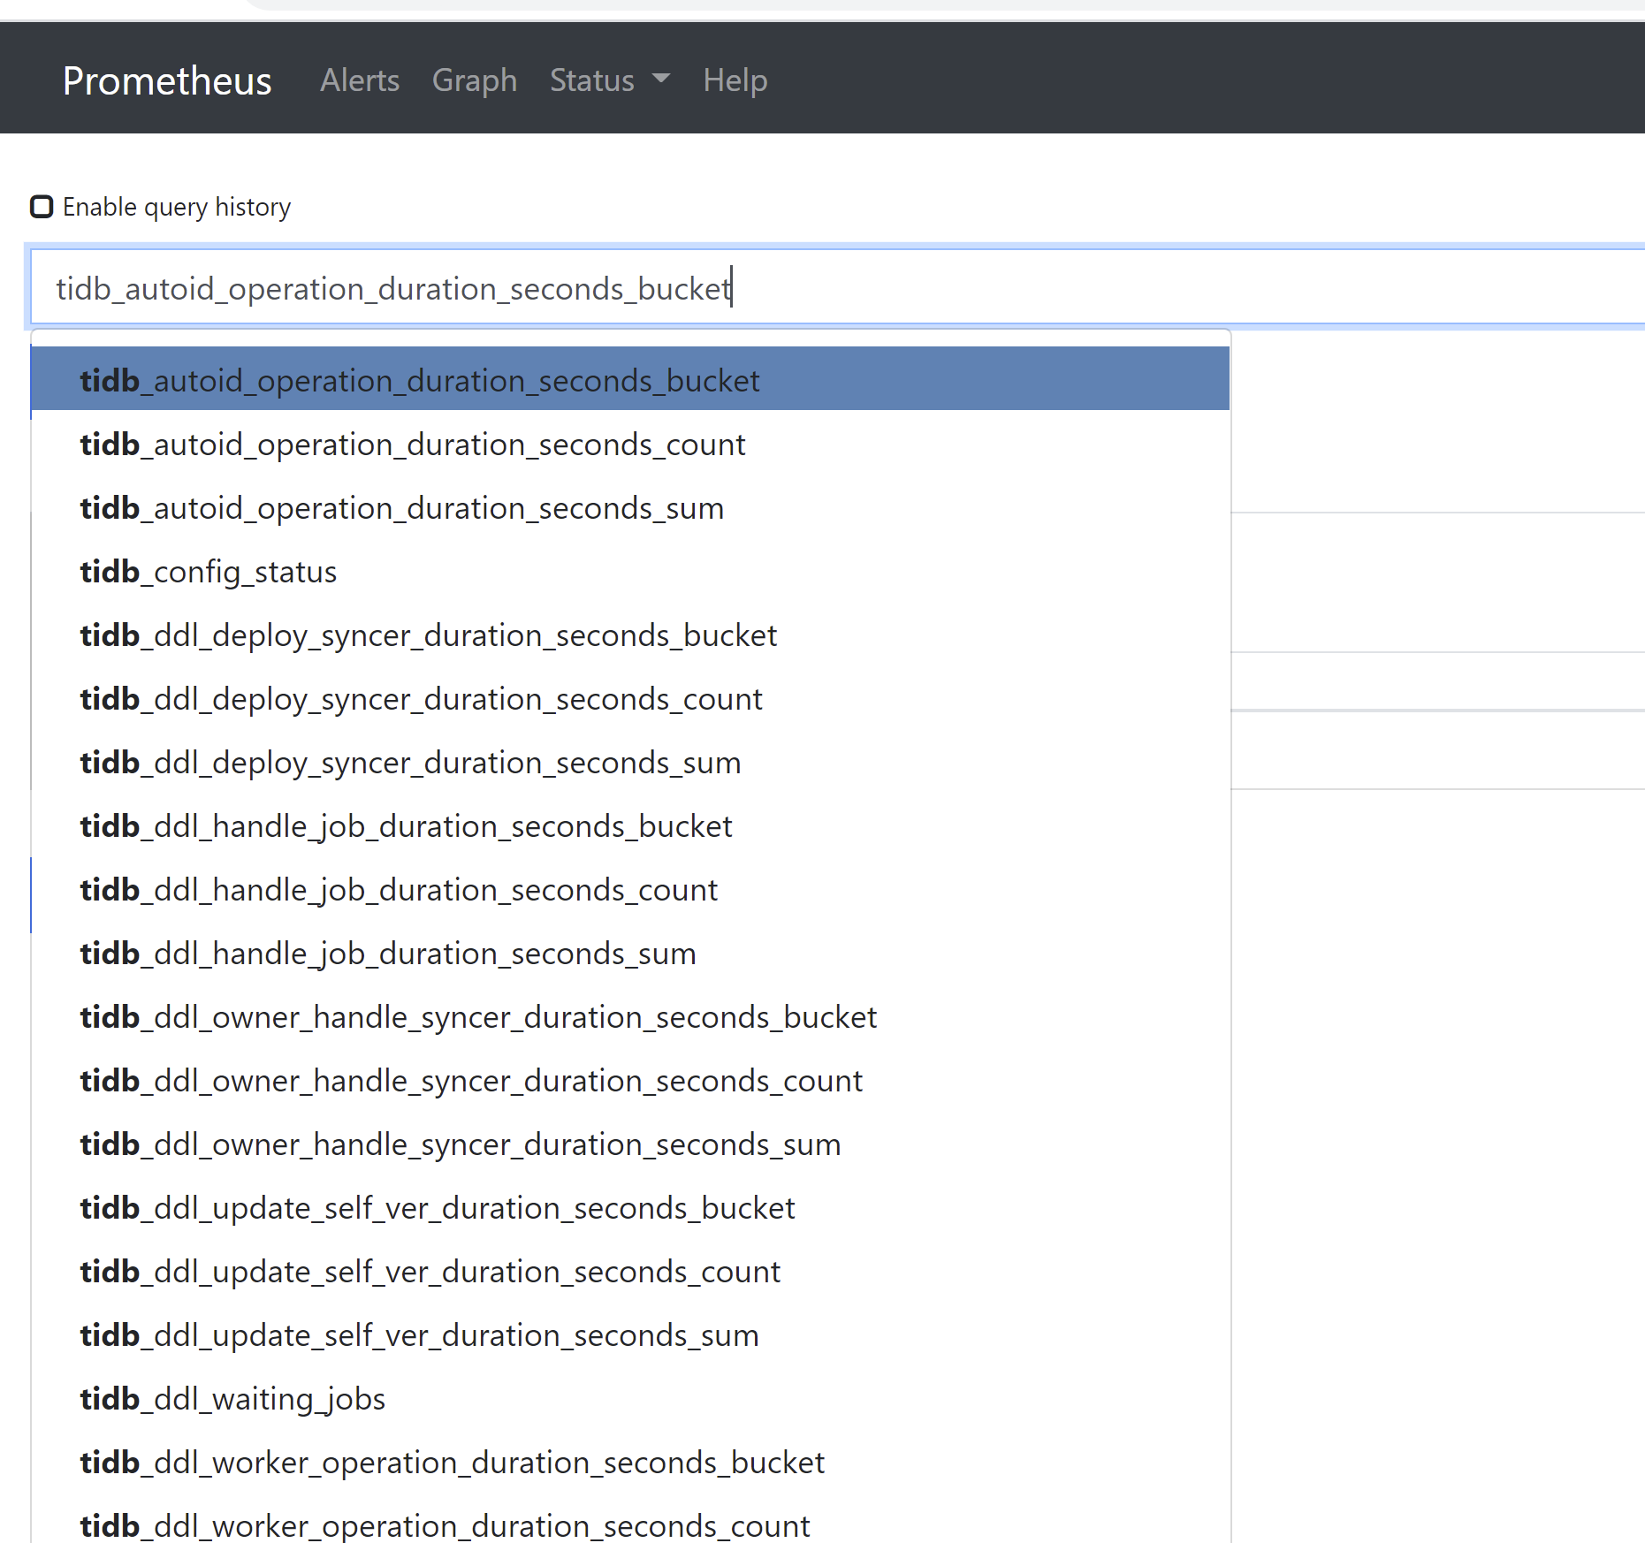Image resolution: width=1645 pixels, height=1543 pixels.
Task: Select tidb_autoid_operation_duration_seconds_bucket suggestion
Action: click(630, 380)
